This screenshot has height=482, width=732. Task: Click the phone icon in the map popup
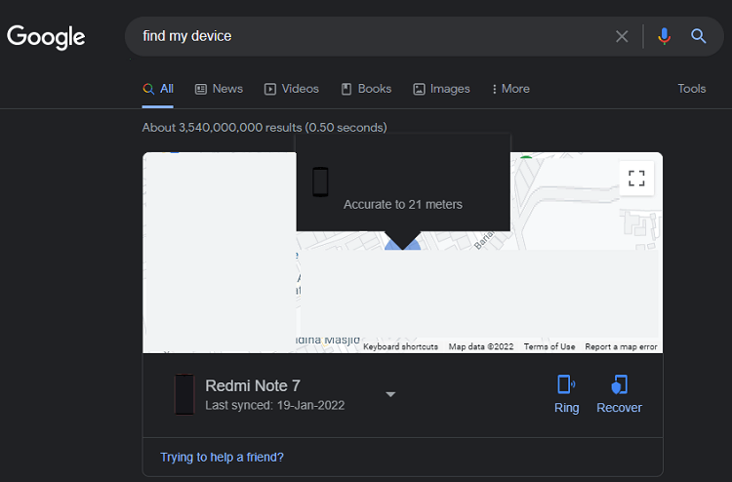[x=320, y=182]
